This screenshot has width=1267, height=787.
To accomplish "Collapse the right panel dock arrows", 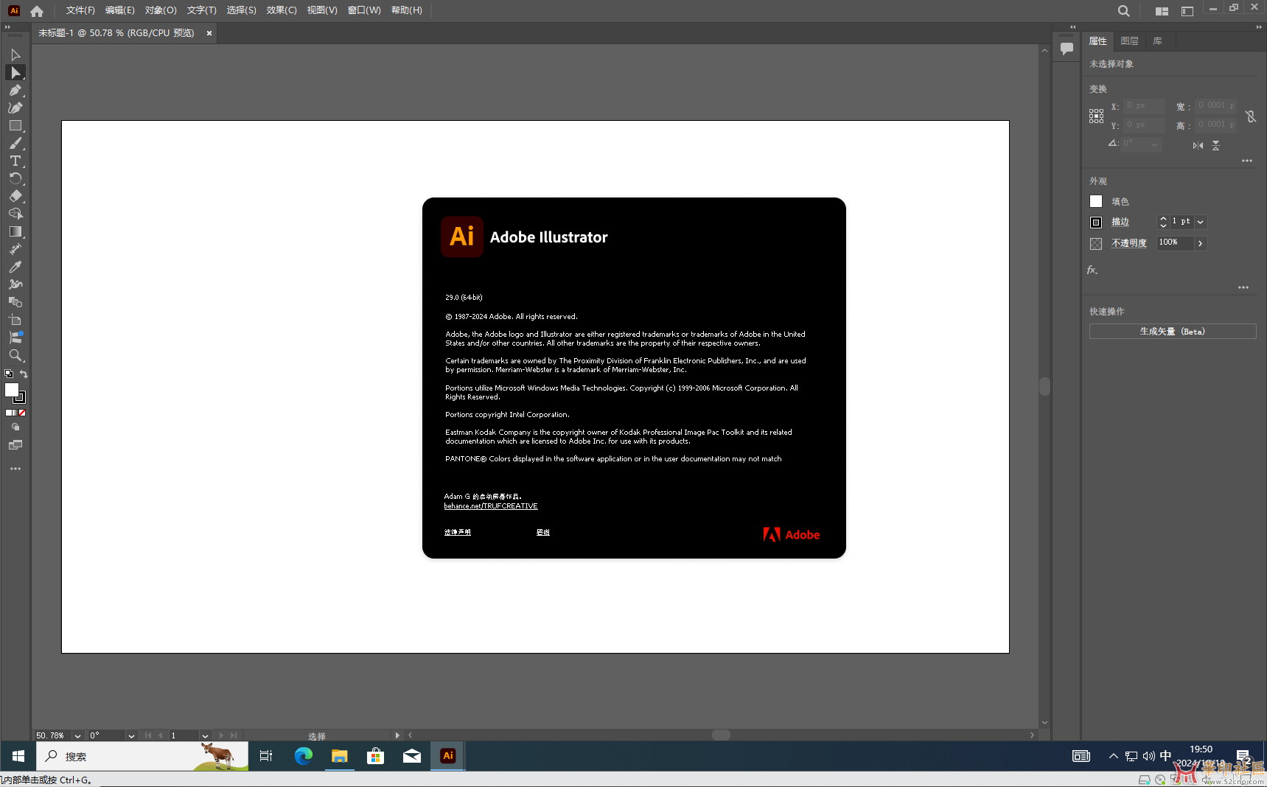I will pos(1259,27).
